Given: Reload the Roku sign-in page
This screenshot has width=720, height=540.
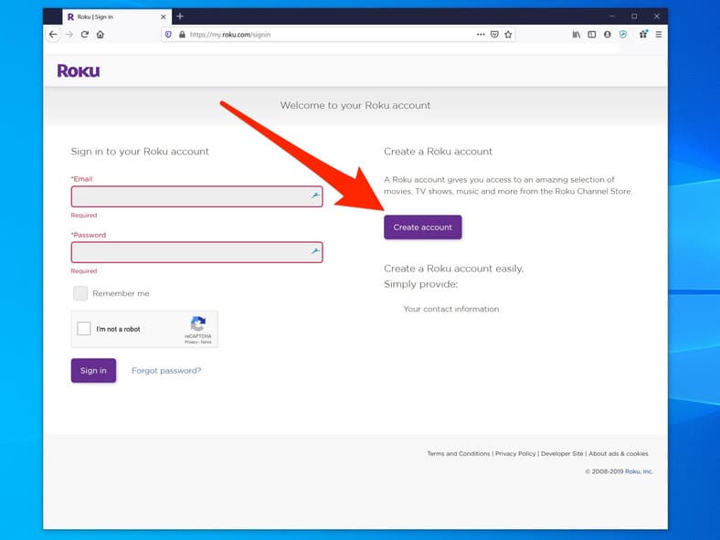Looking at the screenshot, I should pyautogui.click(x=84, y=35).
